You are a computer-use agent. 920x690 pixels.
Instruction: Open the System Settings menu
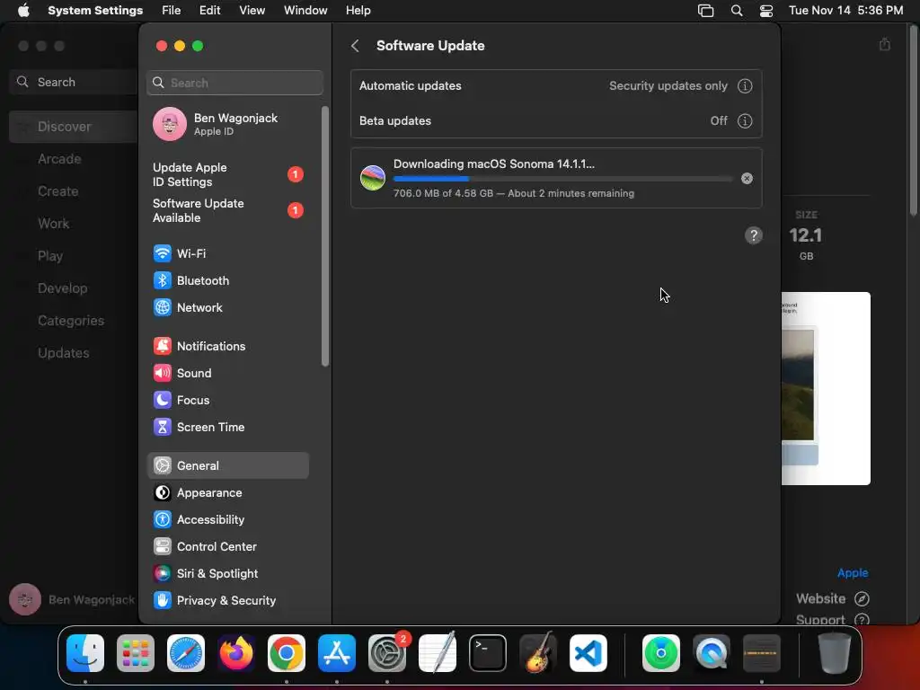pos(95,11)
